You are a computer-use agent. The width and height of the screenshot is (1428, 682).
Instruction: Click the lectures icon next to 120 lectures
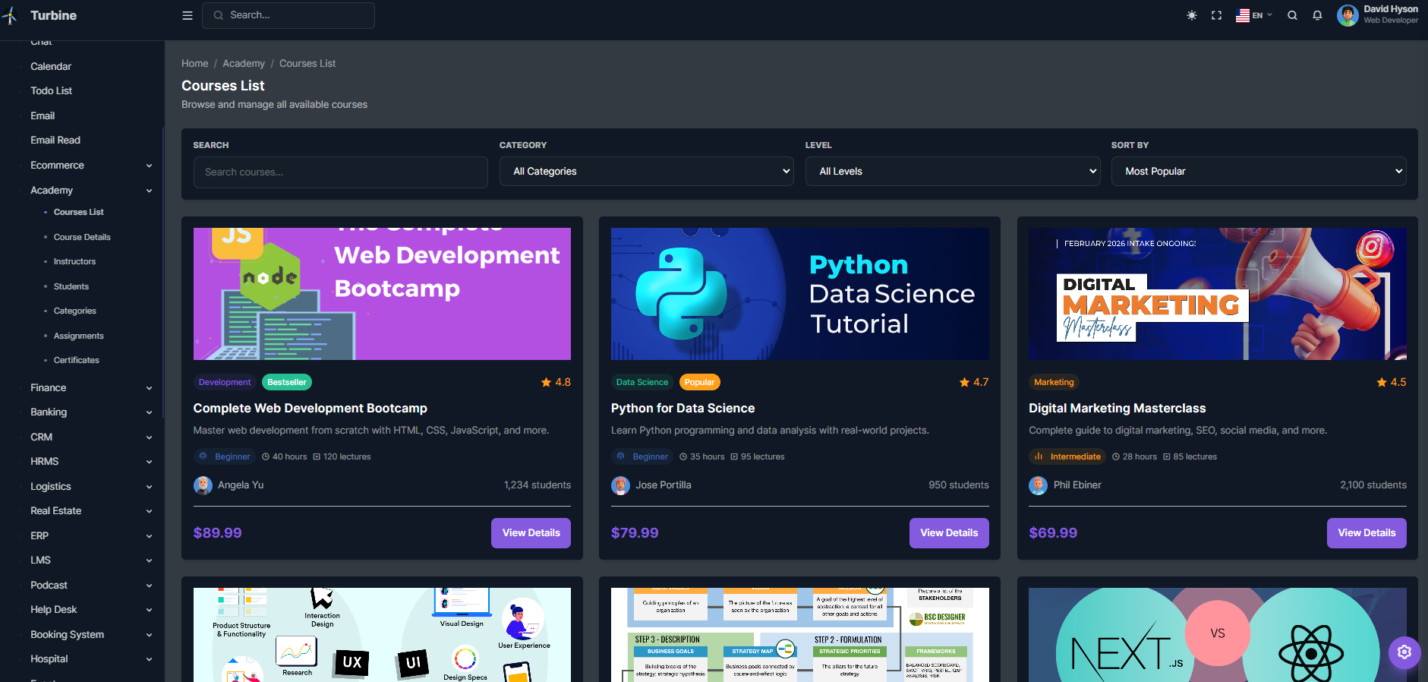tap(317, 456)
